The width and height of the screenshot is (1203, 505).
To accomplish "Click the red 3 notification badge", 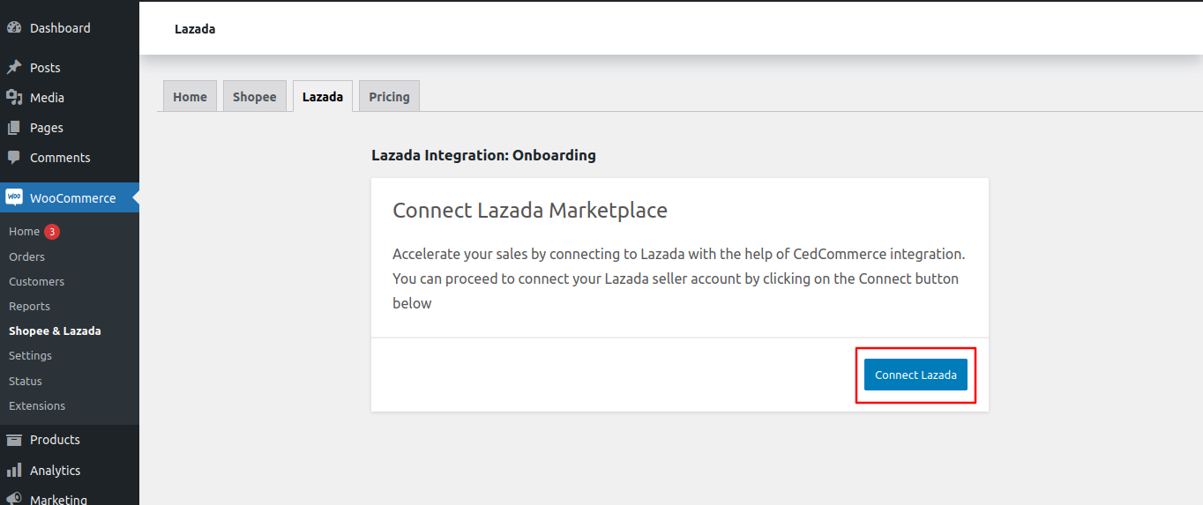I will point(52,232).
